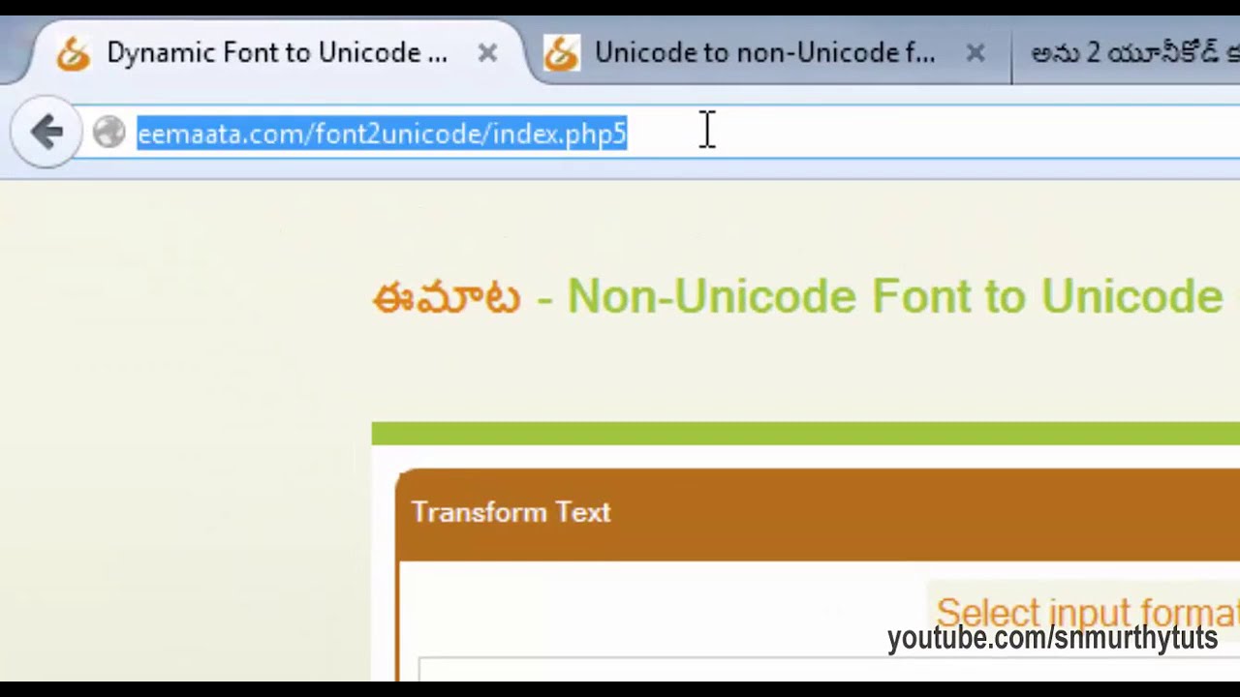This screenshot has height=697, width=1240.
Task: Click favicon of Unicode to non-Unicode tab
Action: click(561, 53)
